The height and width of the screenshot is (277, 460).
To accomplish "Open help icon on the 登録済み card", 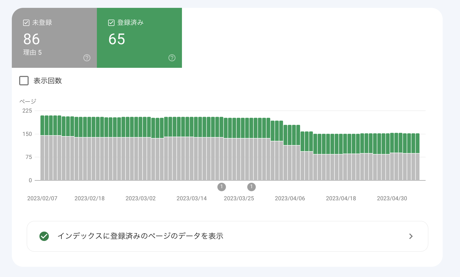I will 172,58.
